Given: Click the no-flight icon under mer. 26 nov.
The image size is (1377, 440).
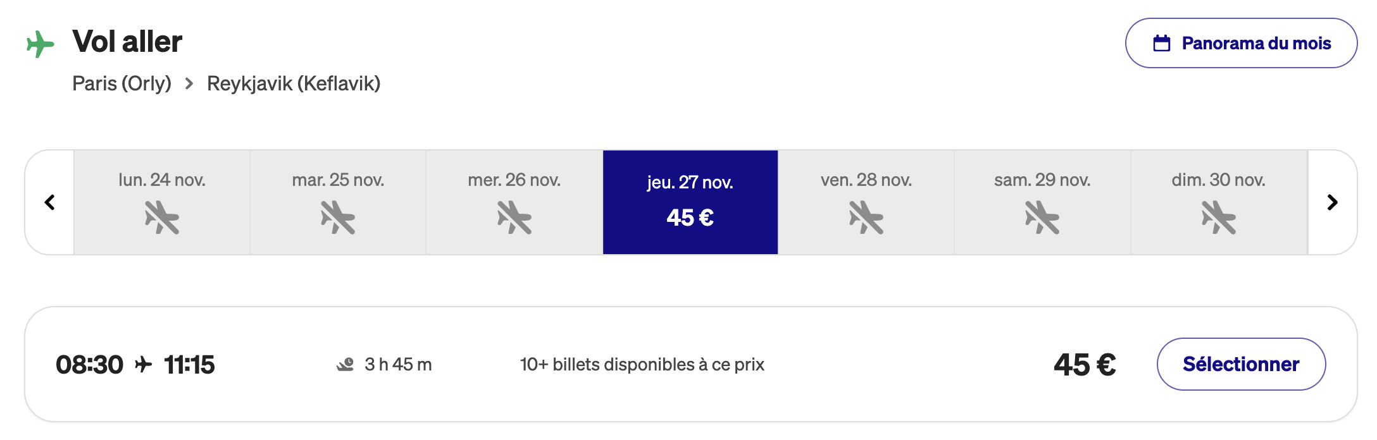Looking at the screenshot, I should pos(514,217).
